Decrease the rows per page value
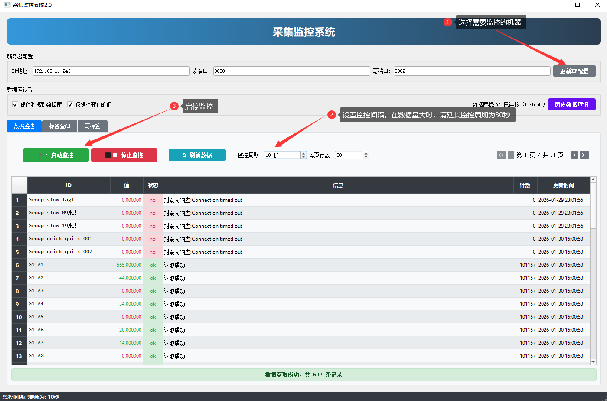 (366, 157)
